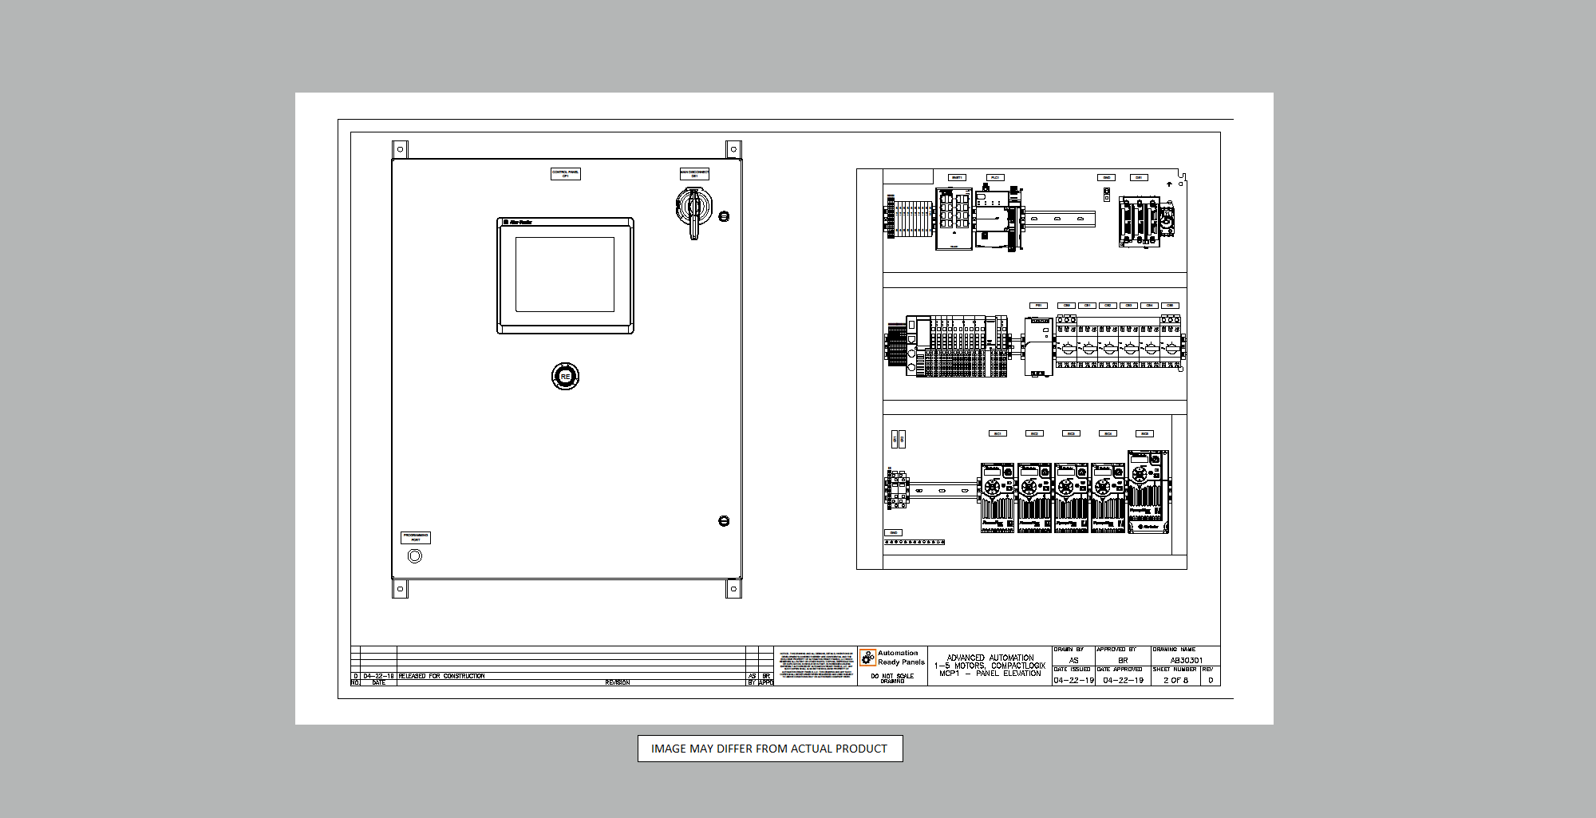Click the leftmost PowerFlex drive in bottom row

click(997, 498)
